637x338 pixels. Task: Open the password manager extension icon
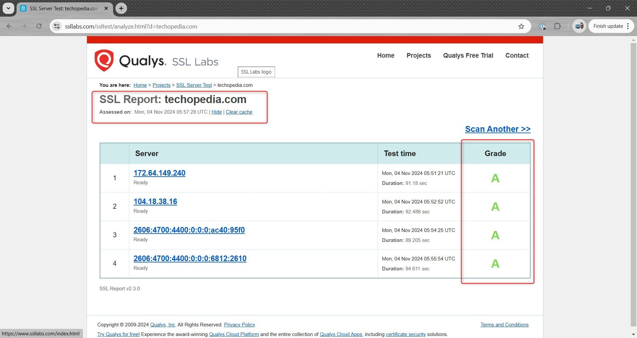pyautogui.click(x=542, y=26)
